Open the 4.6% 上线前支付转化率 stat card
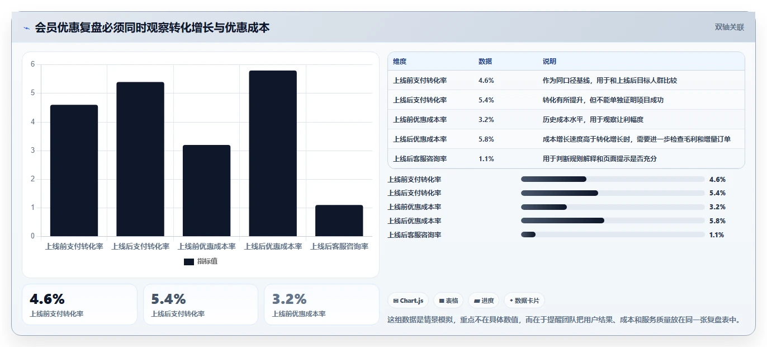 [x=79, y=304]
